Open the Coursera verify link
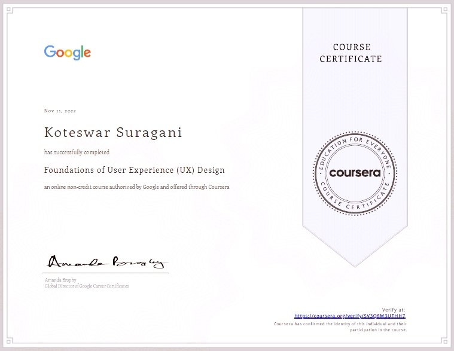This screenshot has height=351, width=454. [x=350, y=316]
